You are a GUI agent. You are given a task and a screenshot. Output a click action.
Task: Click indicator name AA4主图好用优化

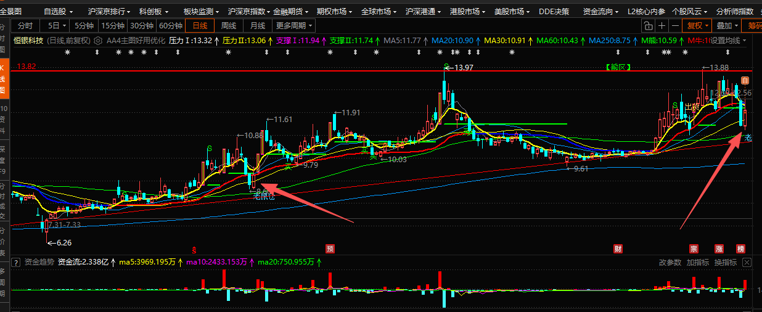coord(135,41)
